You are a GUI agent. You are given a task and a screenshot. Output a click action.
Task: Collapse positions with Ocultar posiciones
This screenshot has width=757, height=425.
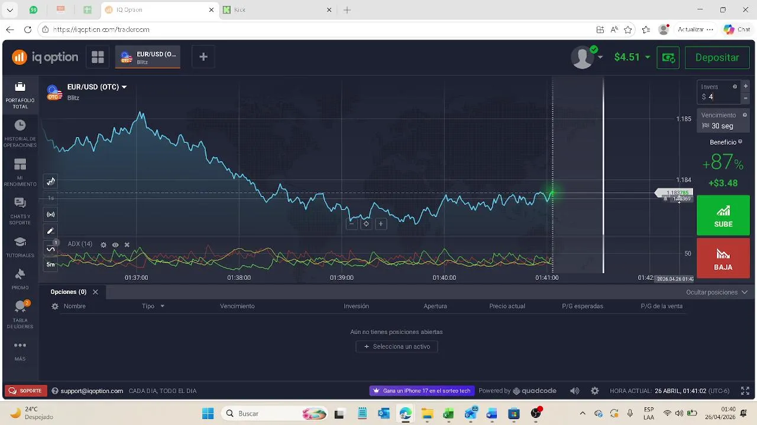(717, 292)
